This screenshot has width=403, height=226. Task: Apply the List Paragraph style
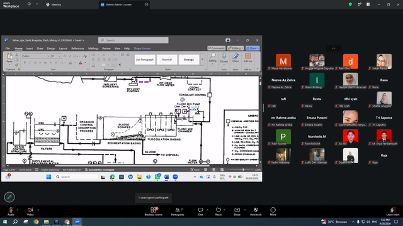145,60
